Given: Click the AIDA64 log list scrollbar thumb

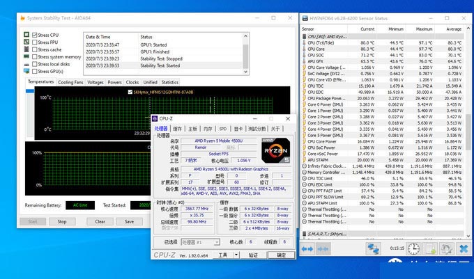Looking at the screenshot, I should [x=245, y=56].
